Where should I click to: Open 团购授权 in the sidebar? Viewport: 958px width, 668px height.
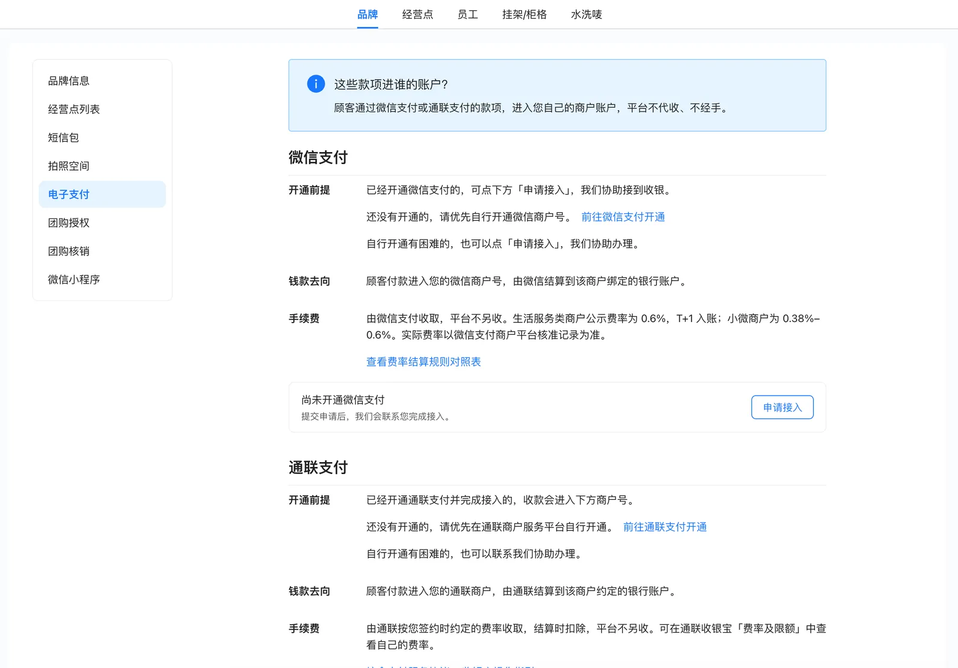point(102,223)
